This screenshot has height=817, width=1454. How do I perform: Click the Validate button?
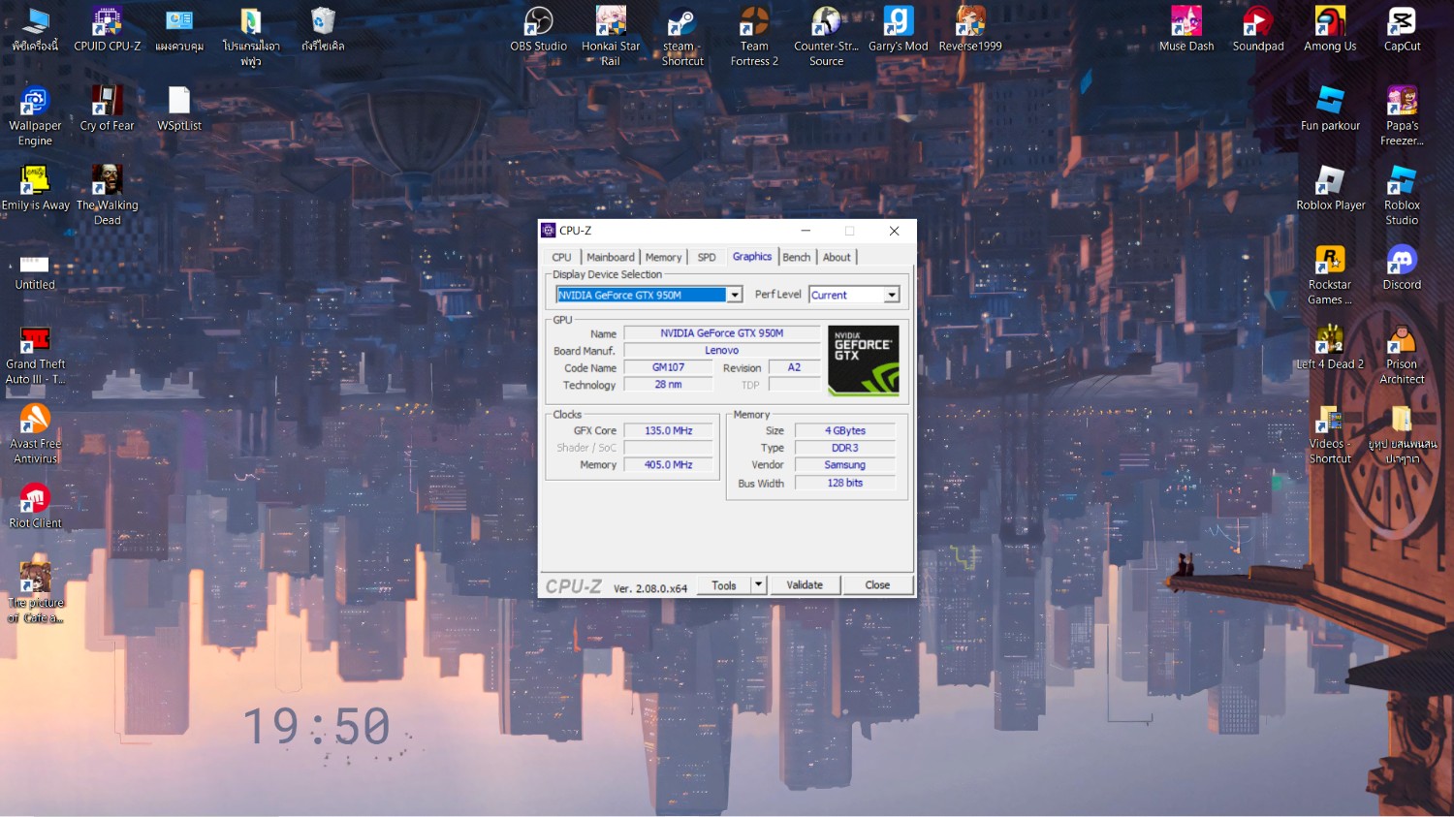click(805, 584)
